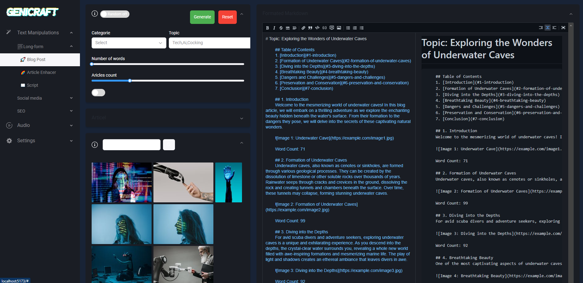Screen dimensions: 583x283
Task: Toggle bold formatting in the editor toolbar
Action: [268, 28]
